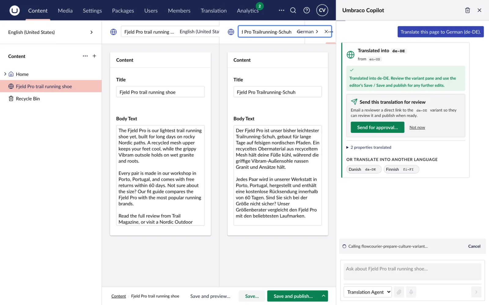Image resolution: width=489 pixels, height=305 pixels.
Task: Click the German Title field
Action: coord(278,92)
